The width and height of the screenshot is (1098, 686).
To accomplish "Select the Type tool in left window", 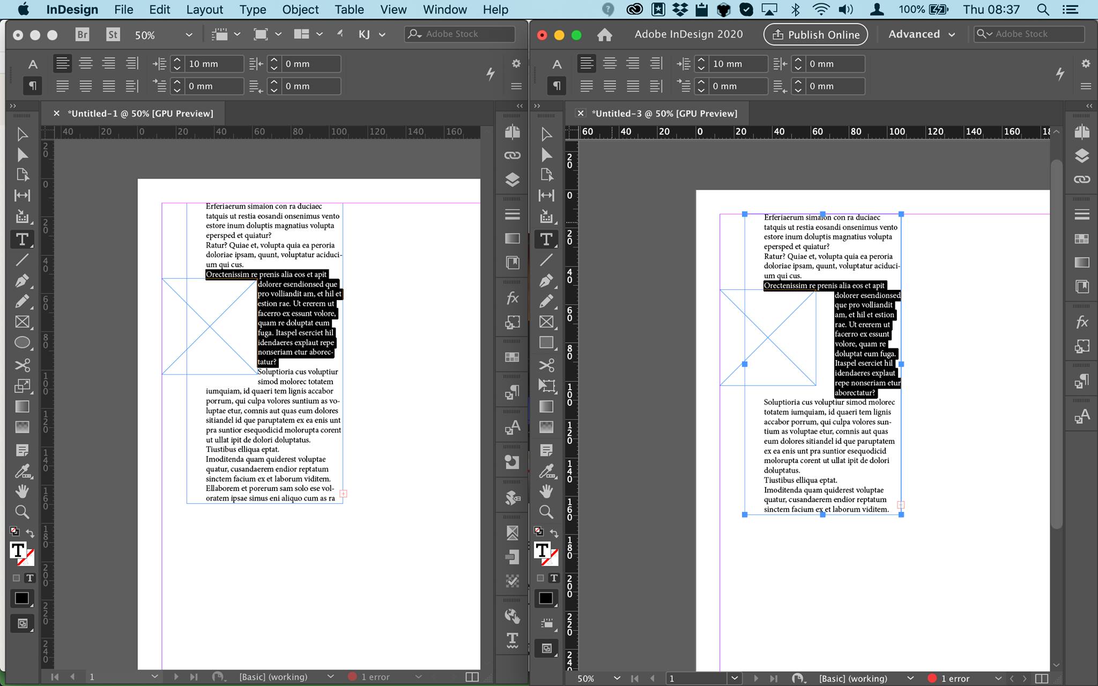I will pos(22,239).
